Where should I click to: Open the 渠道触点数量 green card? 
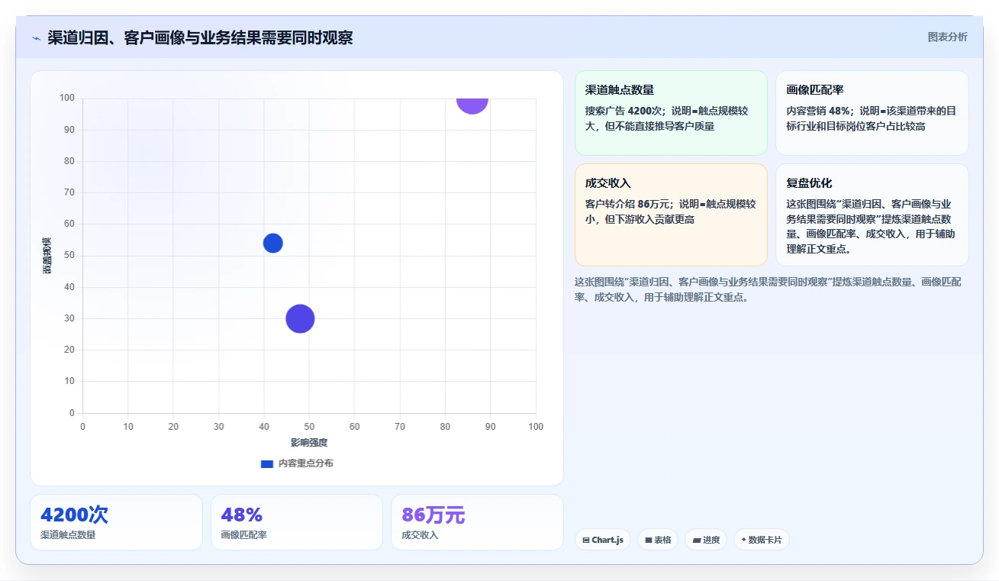(x=671, y=113)
